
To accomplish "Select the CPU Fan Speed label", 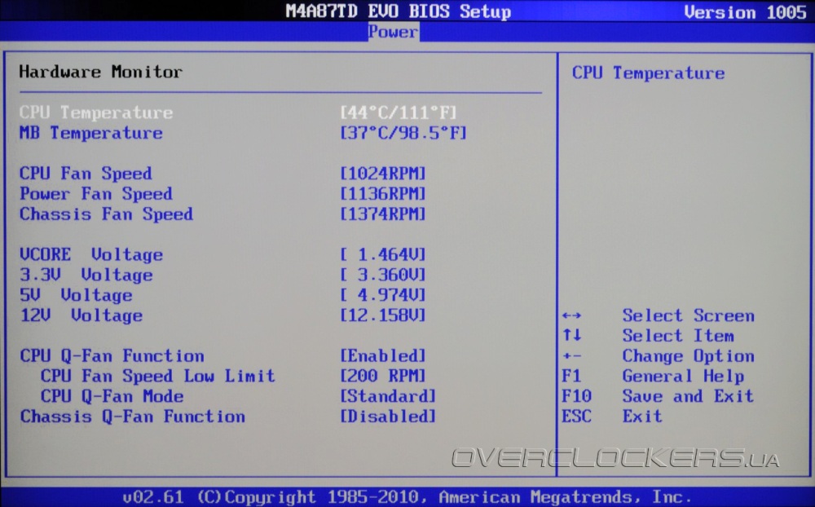I will click(x=86, y=173).
